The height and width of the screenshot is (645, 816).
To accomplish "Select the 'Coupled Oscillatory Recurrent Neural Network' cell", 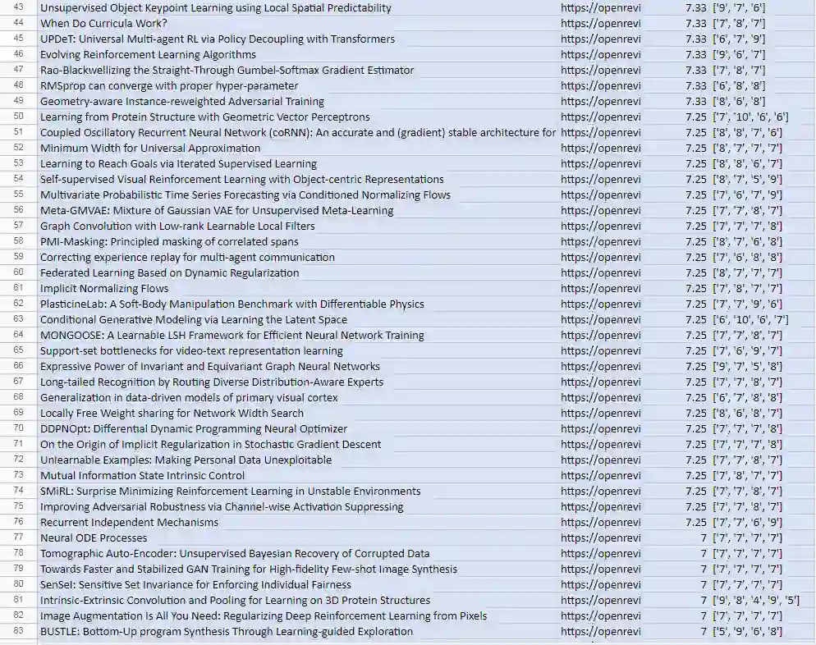I will pos(298,133).
